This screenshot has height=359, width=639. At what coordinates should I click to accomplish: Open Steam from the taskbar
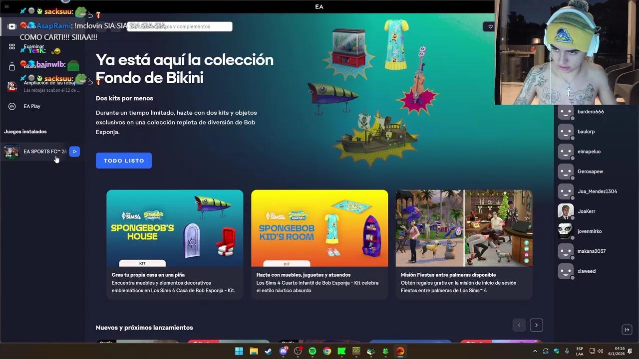pos(269,351)
